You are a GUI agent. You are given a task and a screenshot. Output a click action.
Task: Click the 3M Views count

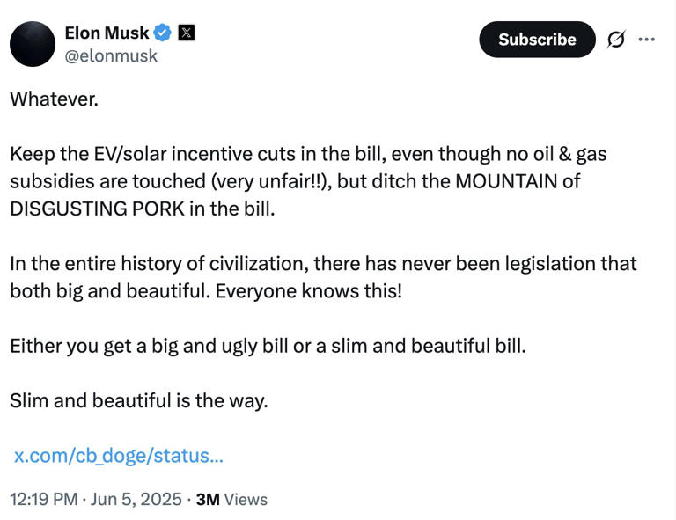point(231,499)
